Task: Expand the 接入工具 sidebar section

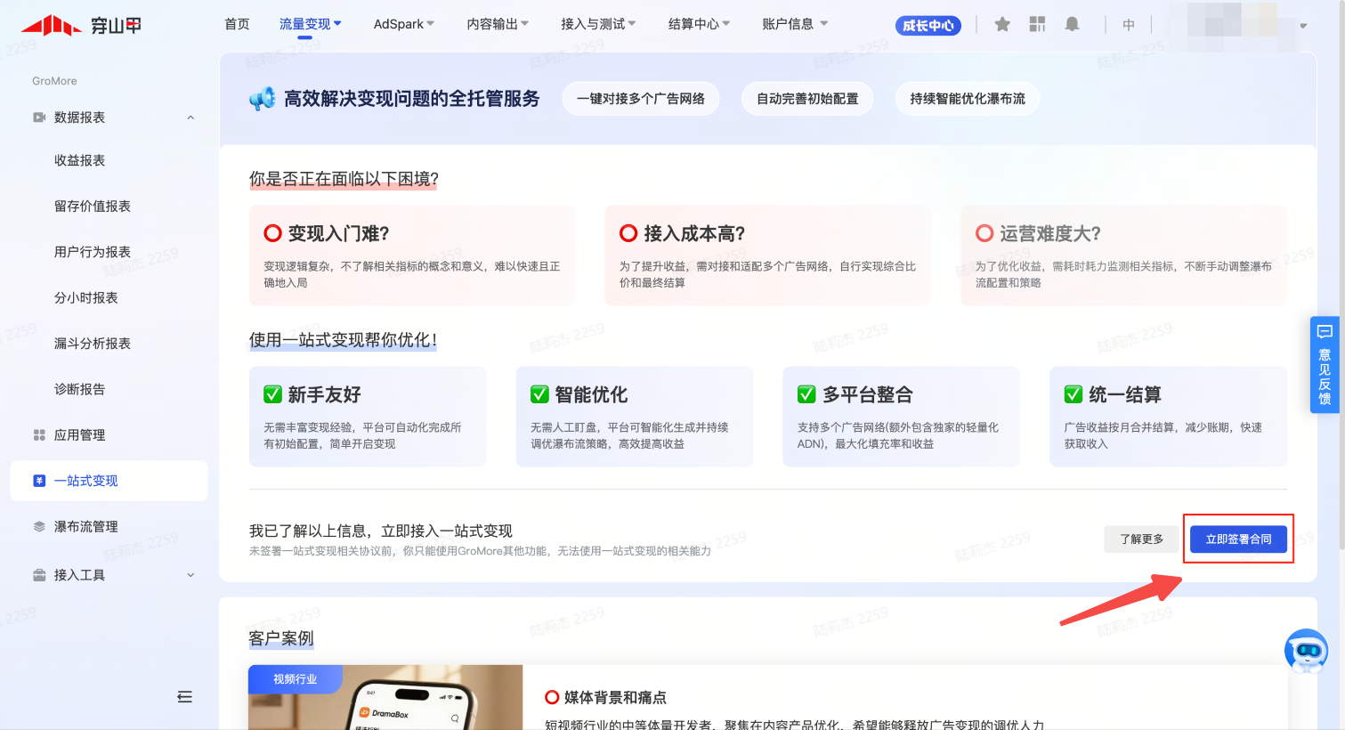Action: 190,575
